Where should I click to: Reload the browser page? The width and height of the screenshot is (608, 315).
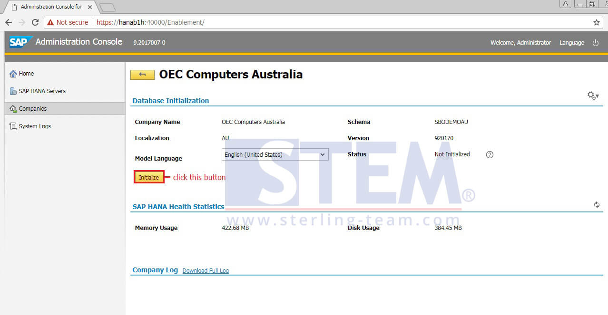point(35,22)
